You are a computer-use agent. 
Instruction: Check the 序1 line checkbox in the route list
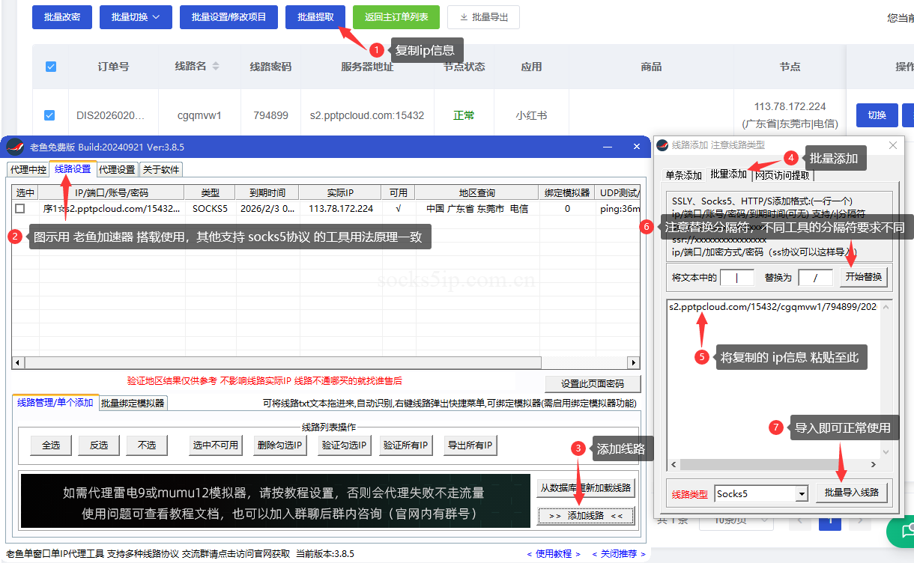tap(21, 210)
